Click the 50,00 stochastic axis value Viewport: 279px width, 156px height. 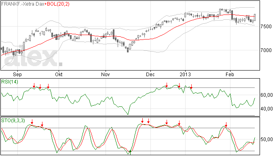click(x=266, y=139)
